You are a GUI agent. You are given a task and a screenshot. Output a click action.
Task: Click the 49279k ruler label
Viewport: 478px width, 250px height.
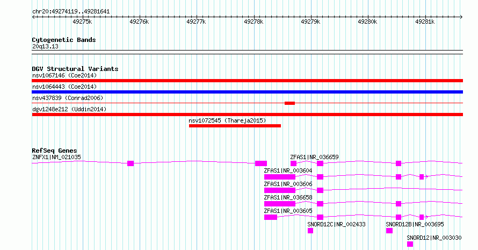click(310, 22)
